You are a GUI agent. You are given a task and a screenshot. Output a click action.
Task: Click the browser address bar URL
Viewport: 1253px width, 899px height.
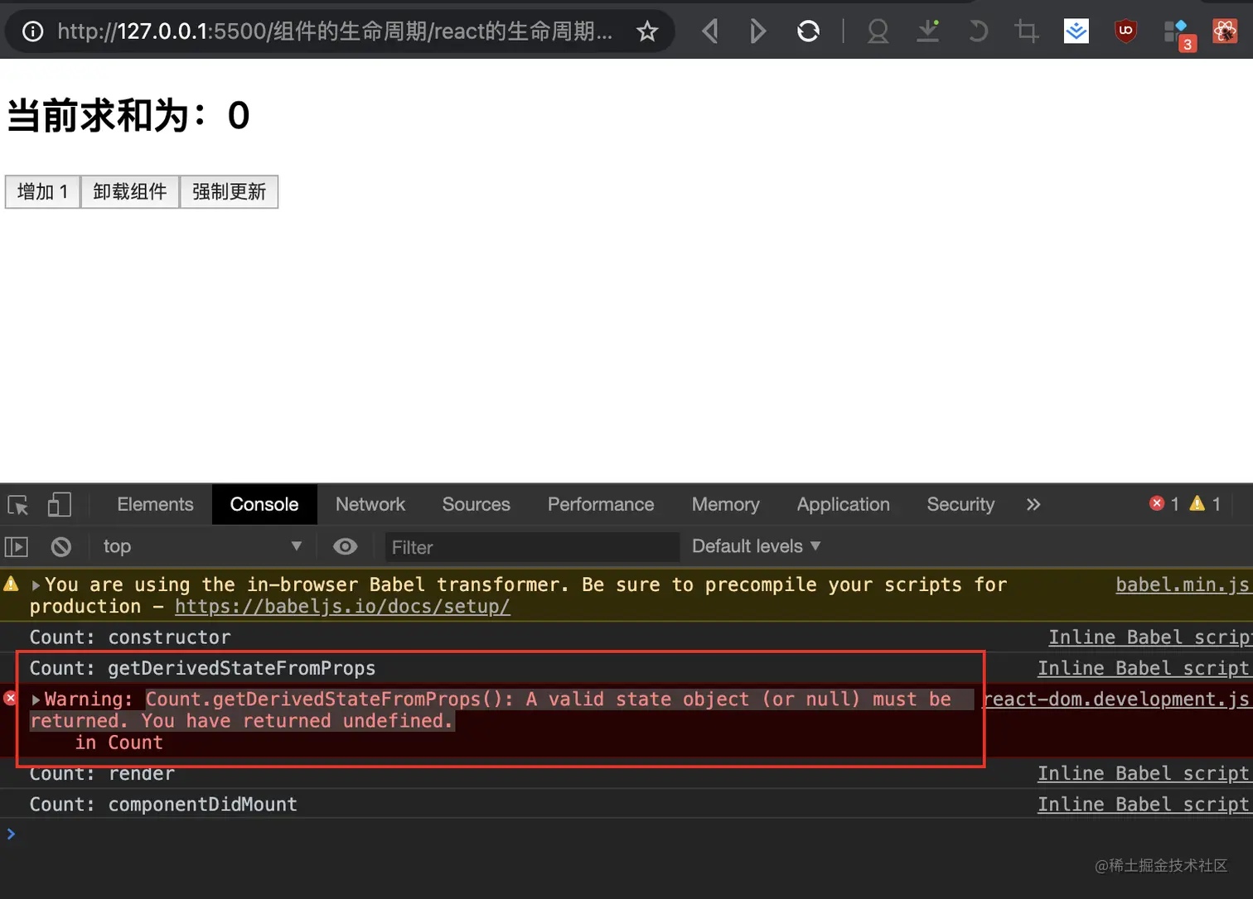pos(335,31)
